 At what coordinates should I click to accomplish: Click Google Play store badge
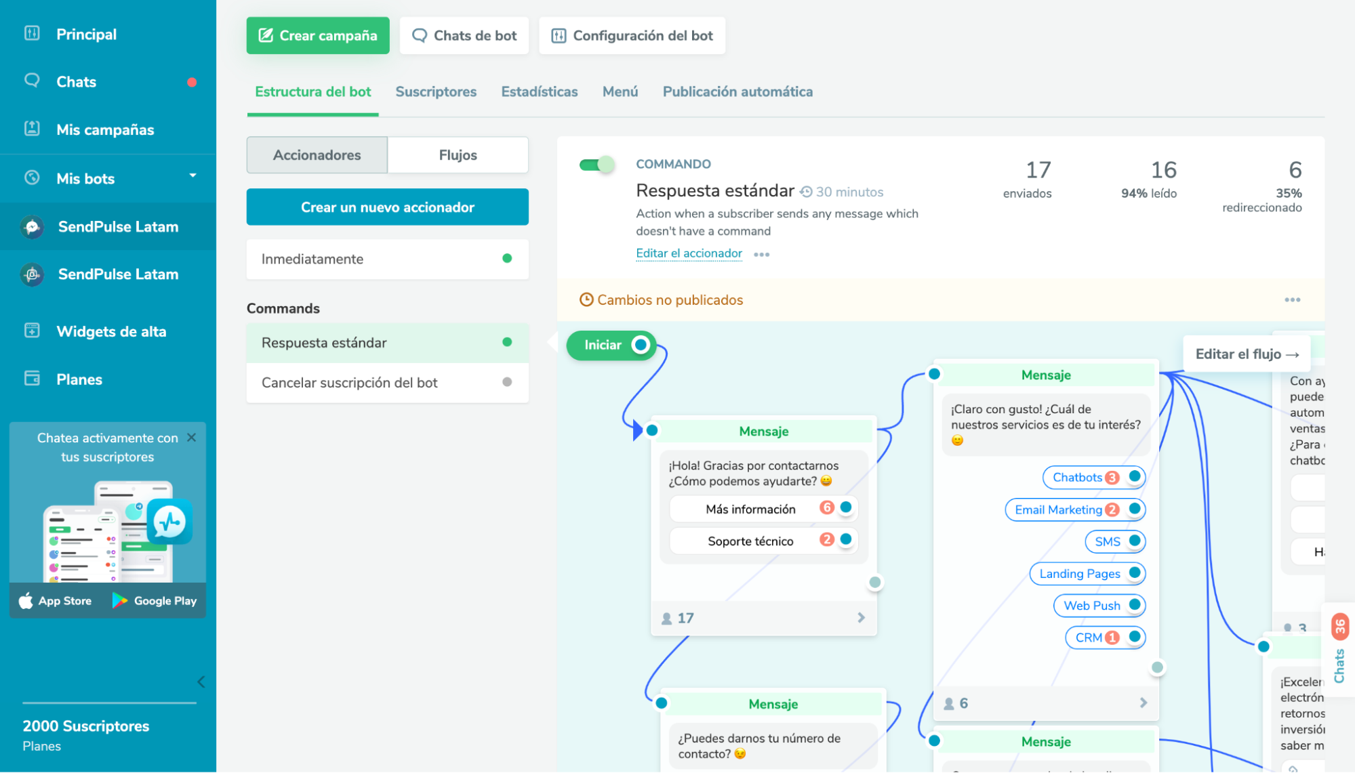pos(155,600)
